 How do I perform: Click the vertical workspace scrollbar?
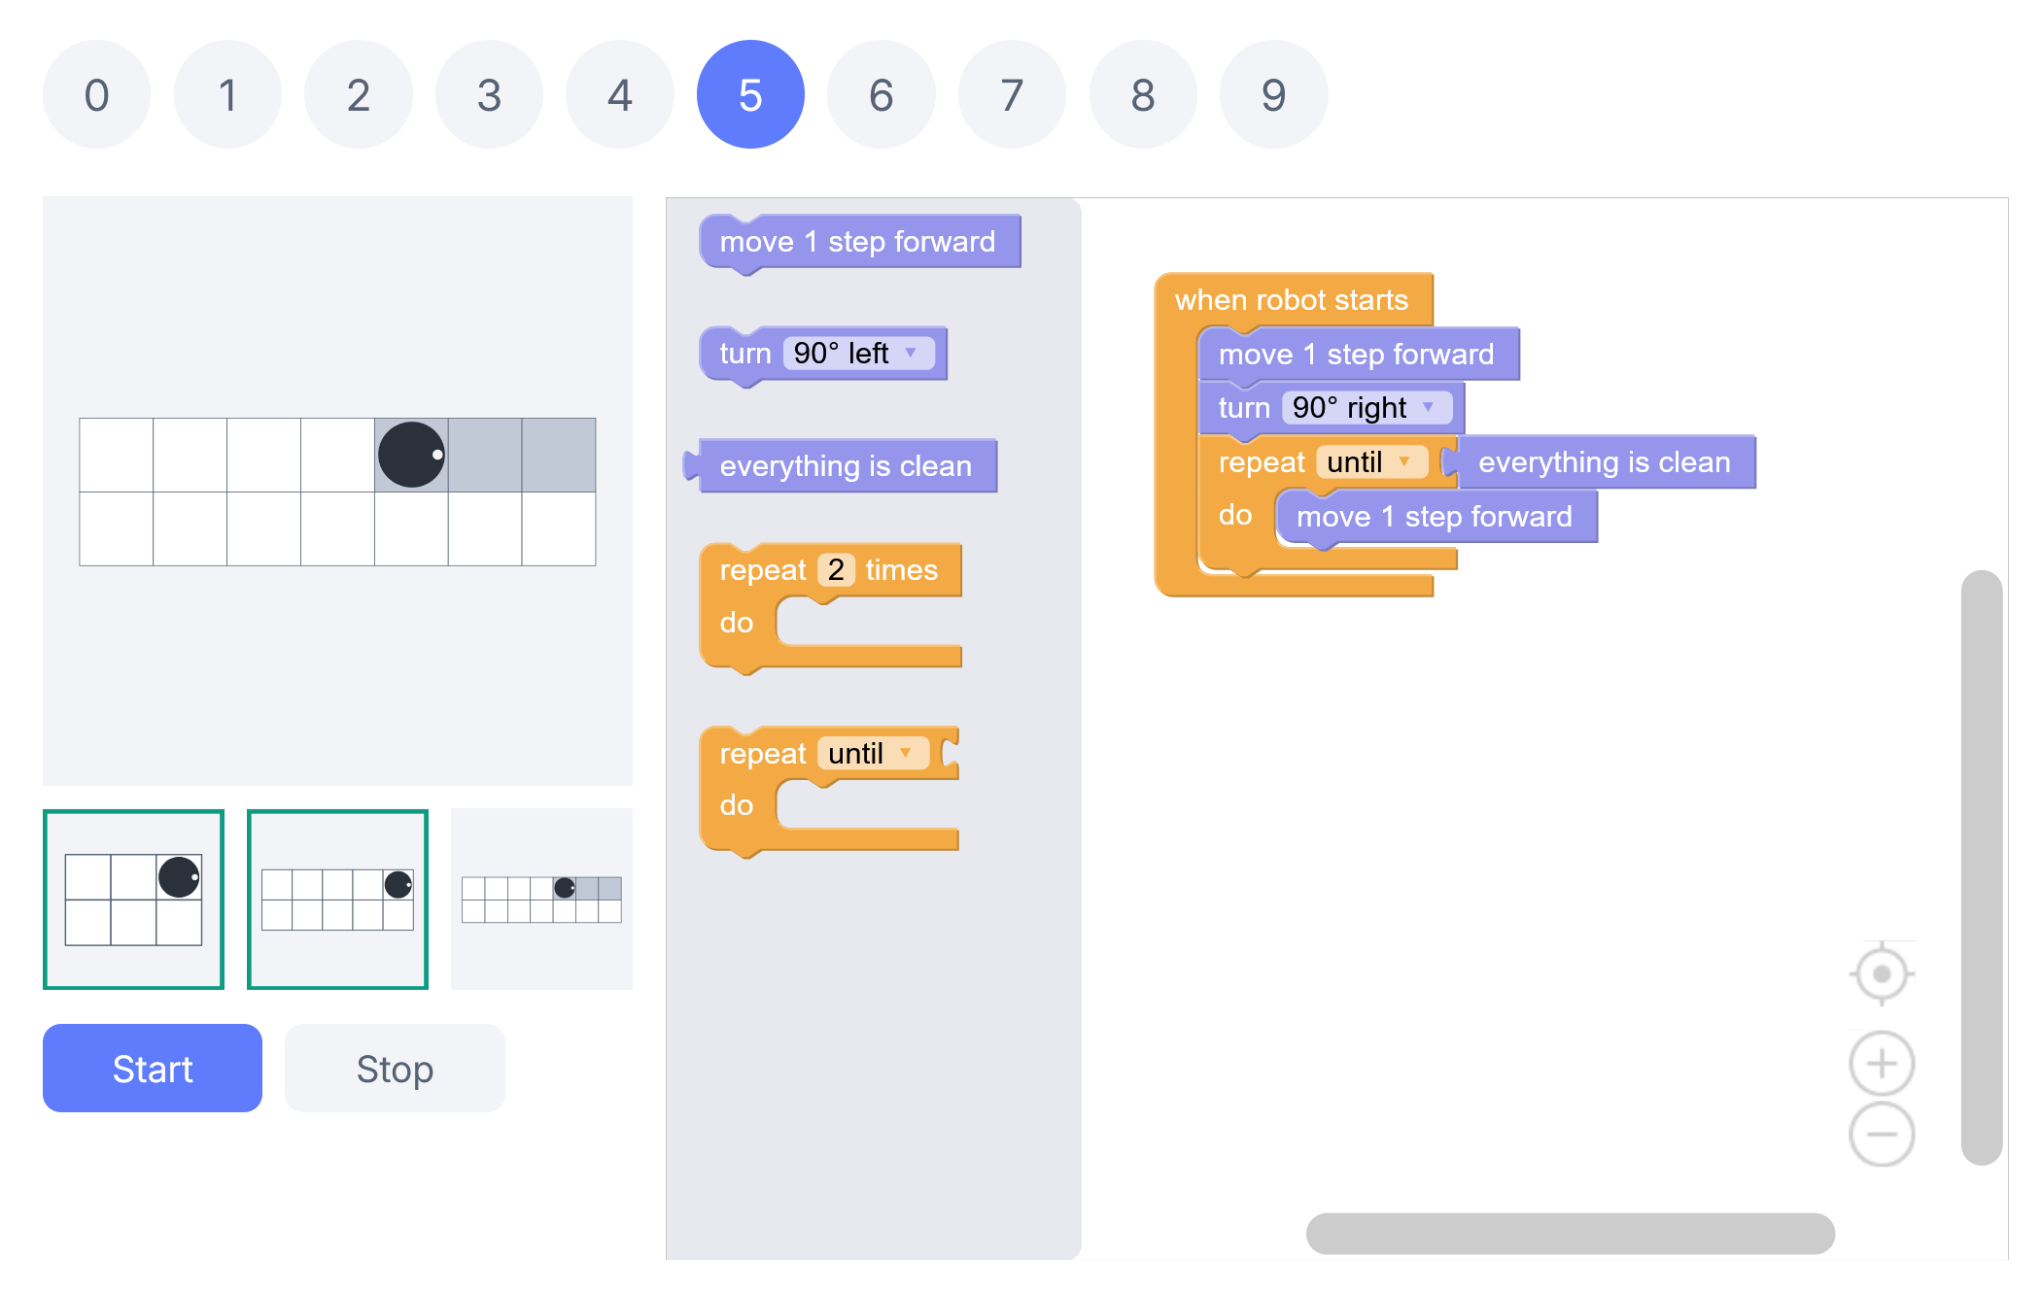click(x=1982, y=867)
